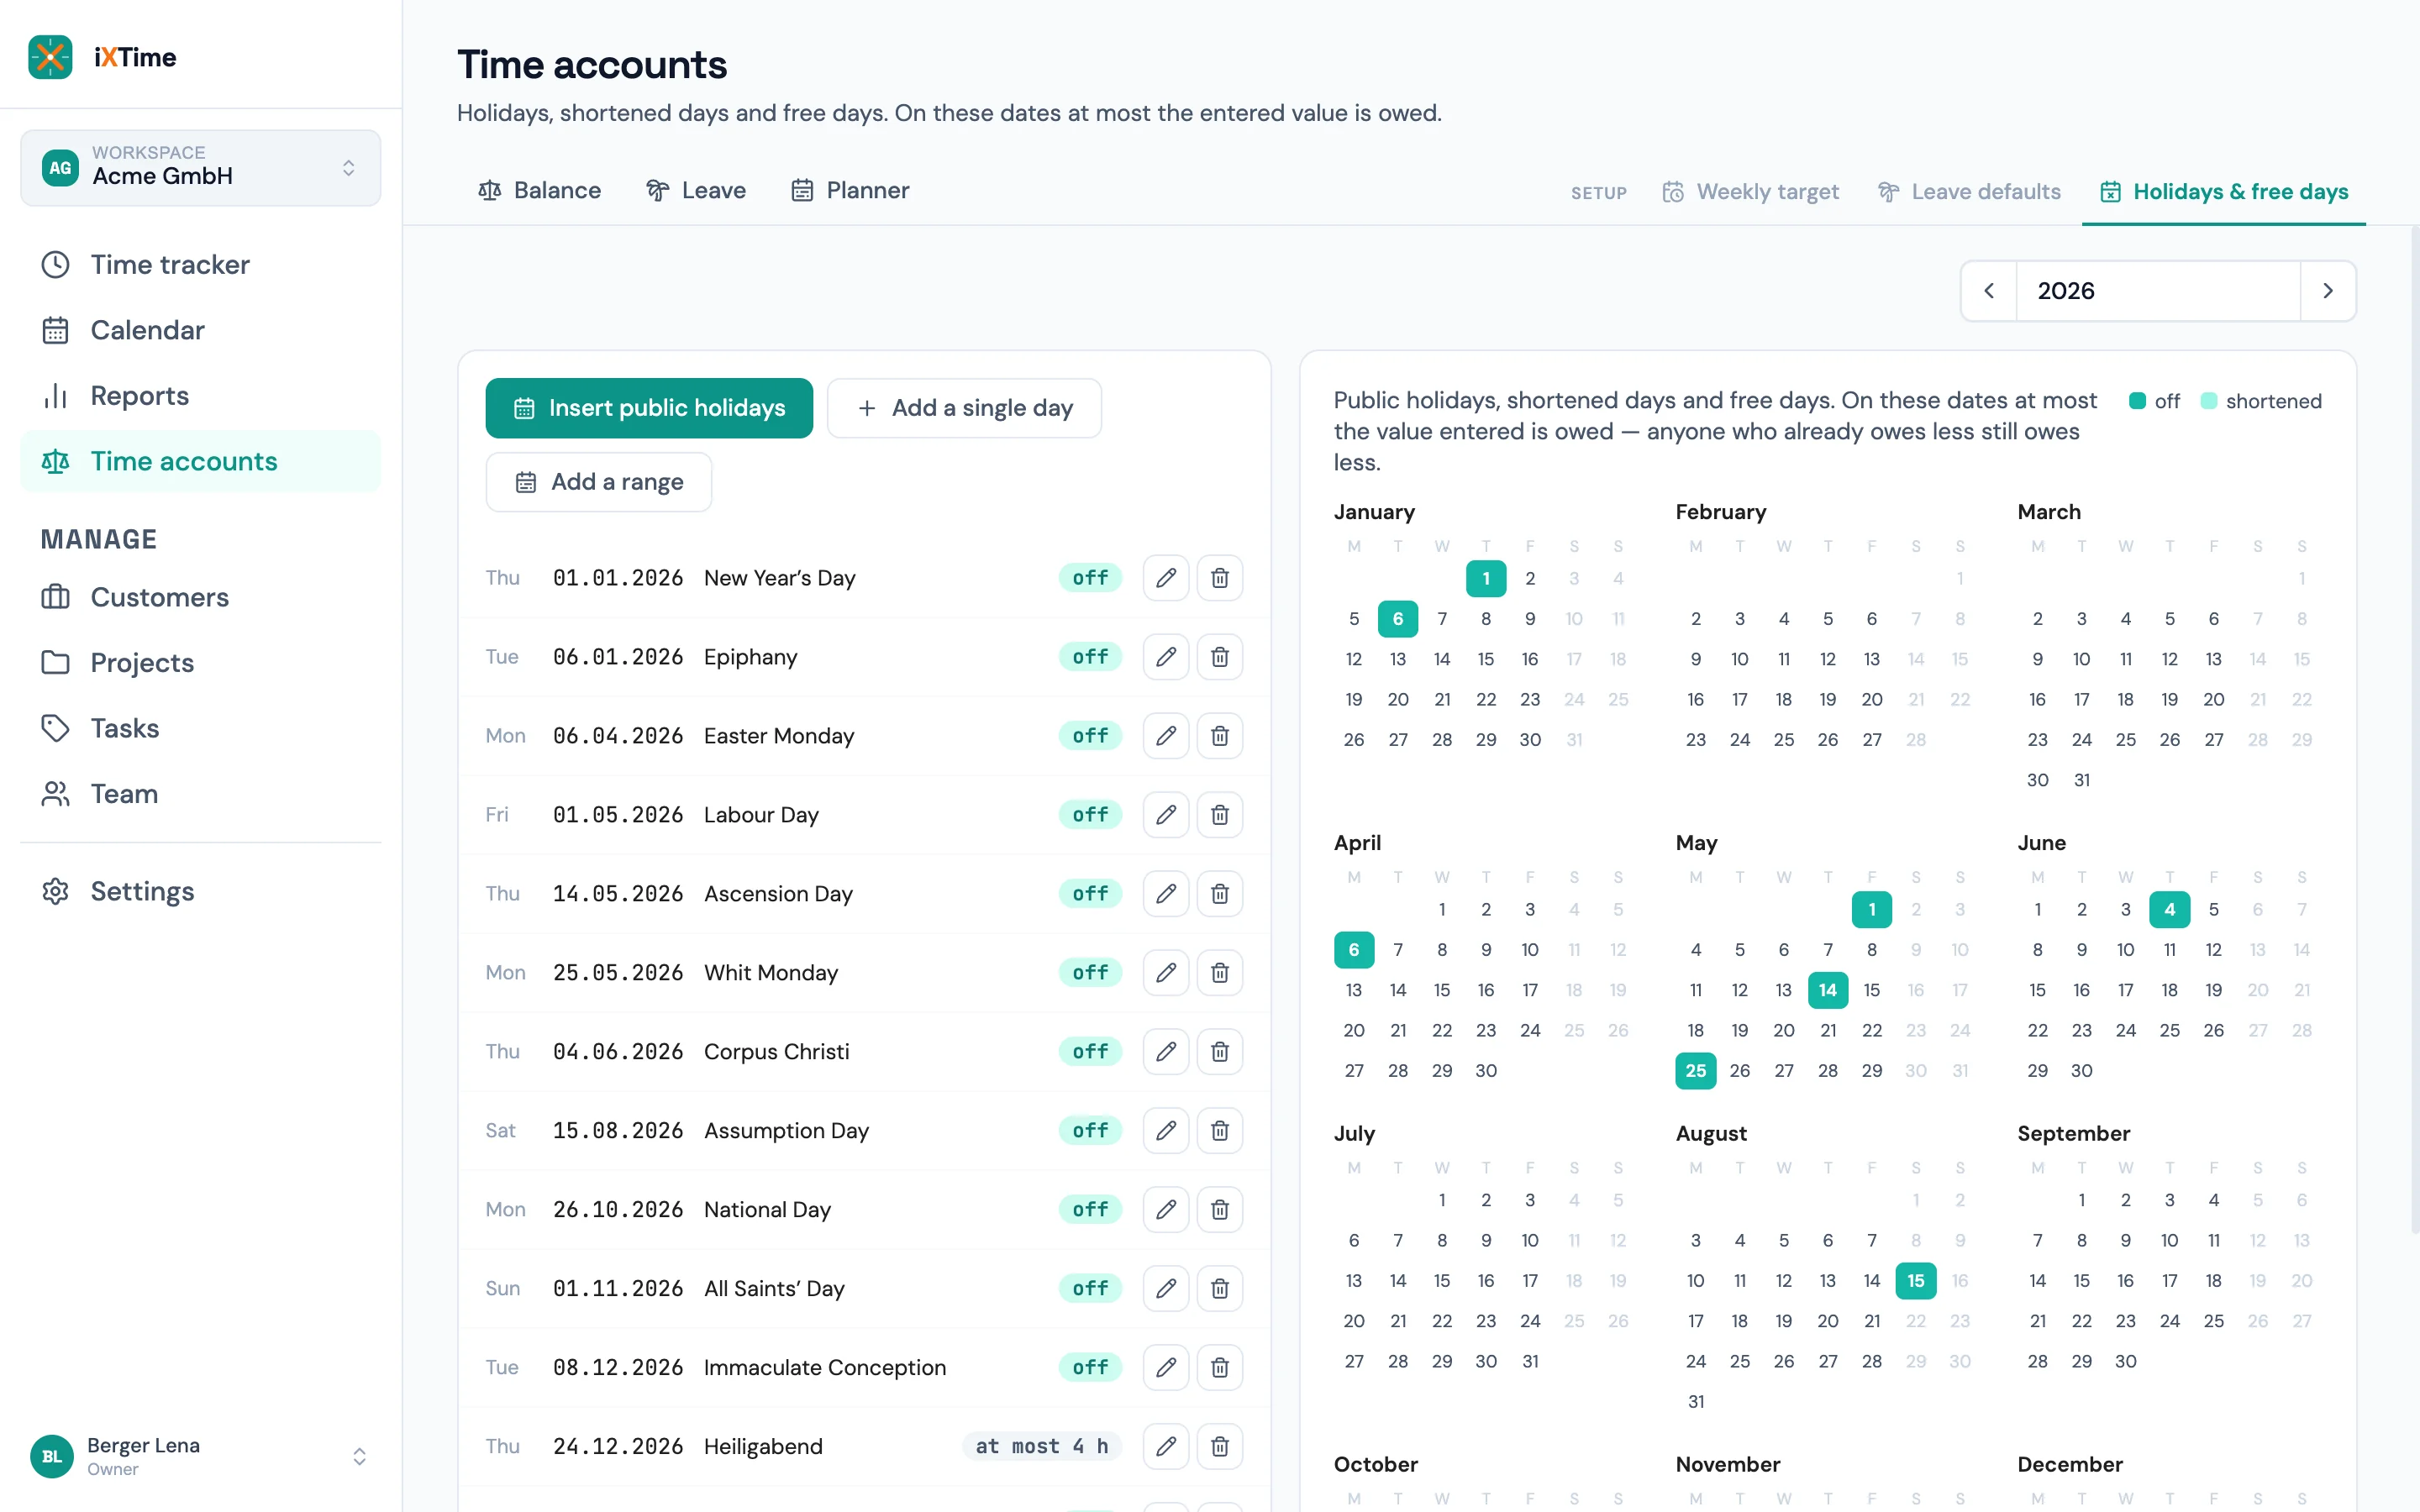Edit the New Year's Day entry
Image resolution: width=2420 pixels, height=1512 pixels.
coord(1165,578)
